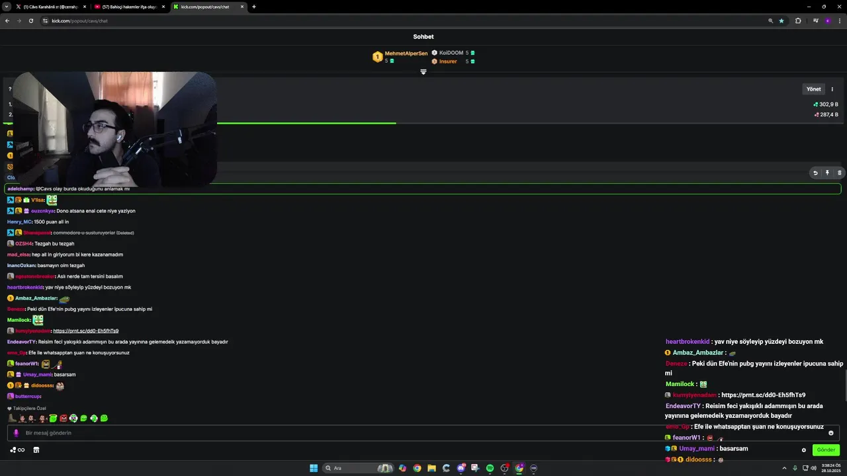Select the kick.com/popout/cavs/chat tab
This screenshot has height=476, width=847.
point(208,7)
